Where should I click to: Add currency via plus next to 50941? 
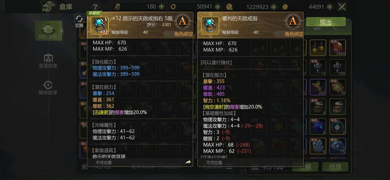(x=218, y=7)
